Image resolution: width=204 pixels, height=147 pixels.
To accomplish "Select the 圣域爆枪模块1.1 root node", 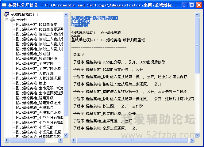I will coord(24,14).
